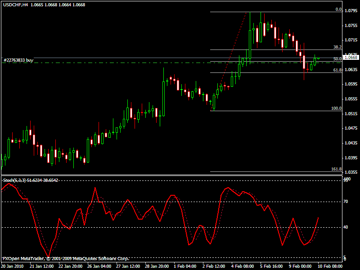The width and height of the screenshot is (360, 270).
Task: Click the stochastic 70 level marking
Action: click(346, 202)
